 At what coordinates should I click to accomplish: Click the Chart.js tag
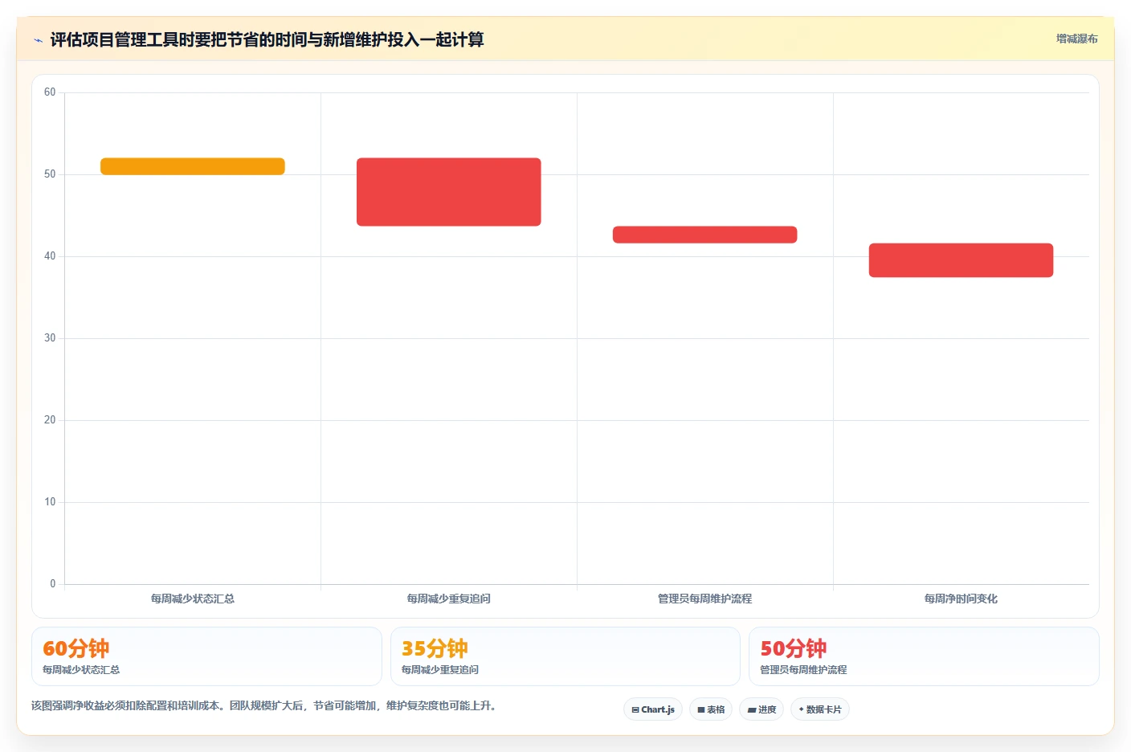click(x=653, y=709)
